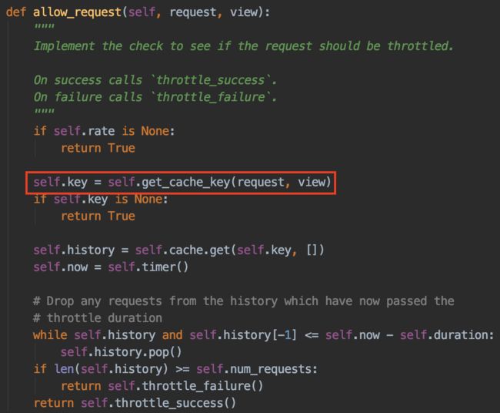The height and width of the screenshot is (413, 500).
Task: Click the comment '# Drop any requests from the history'
Action: click(x=244, y=301)
